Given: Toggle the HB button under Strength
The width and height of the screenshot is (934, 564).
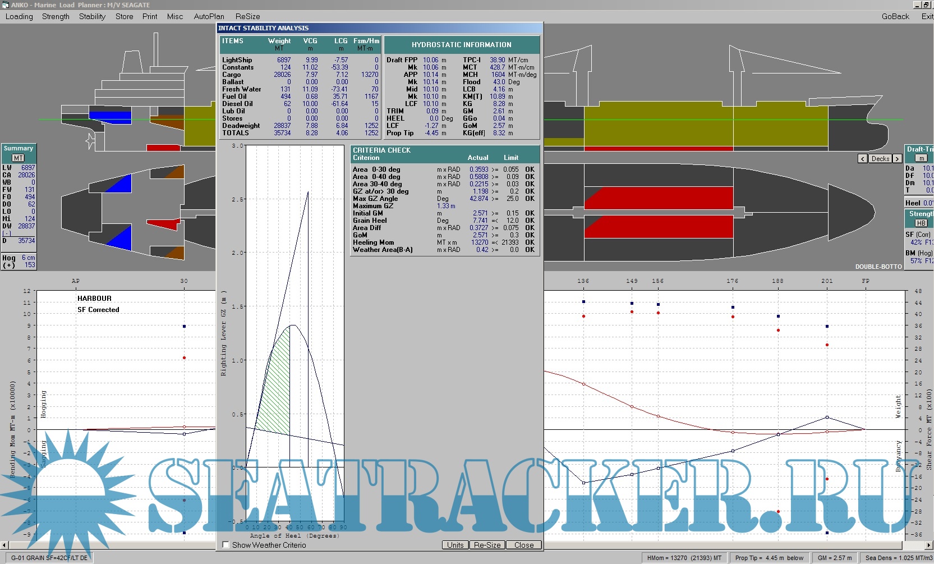Looking at the screenshot, I should pyautogui.click(x=921, y=223).
